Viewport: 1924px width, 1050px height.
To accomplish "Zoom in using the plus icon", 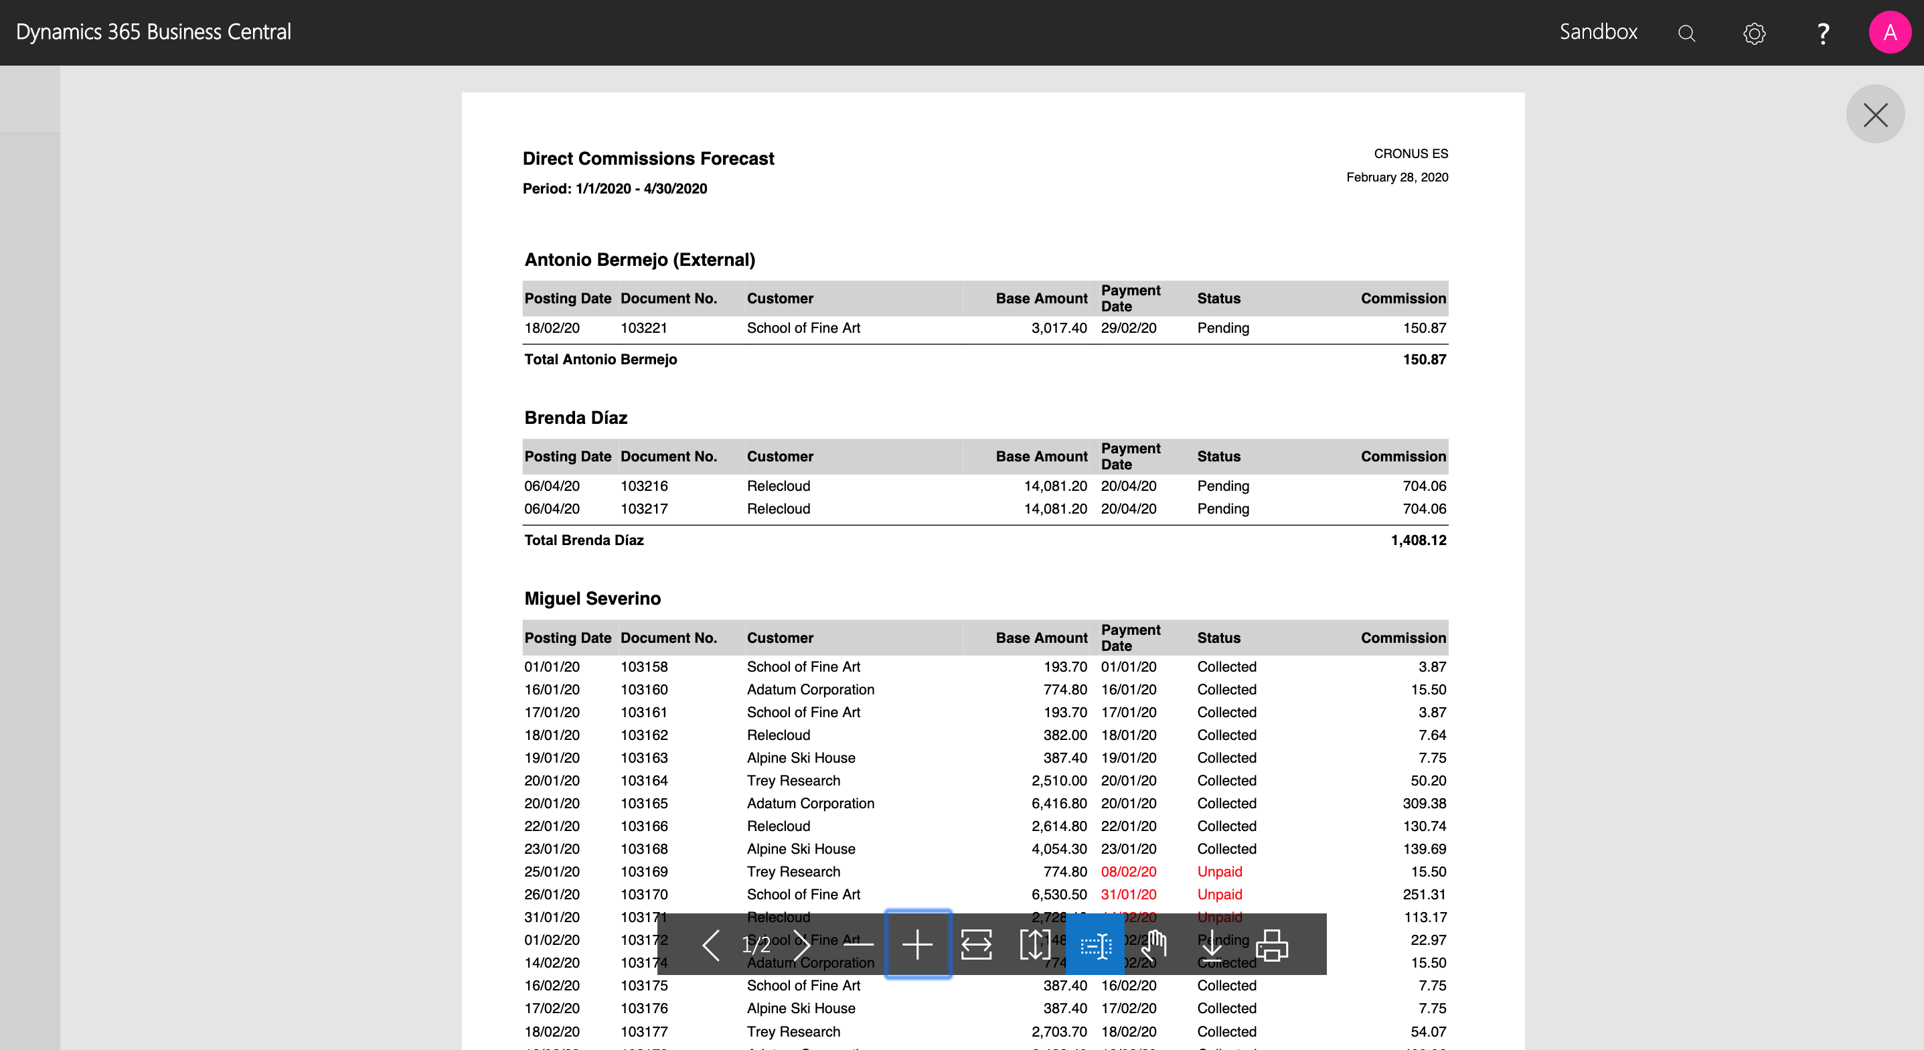I will coord(917,945).
